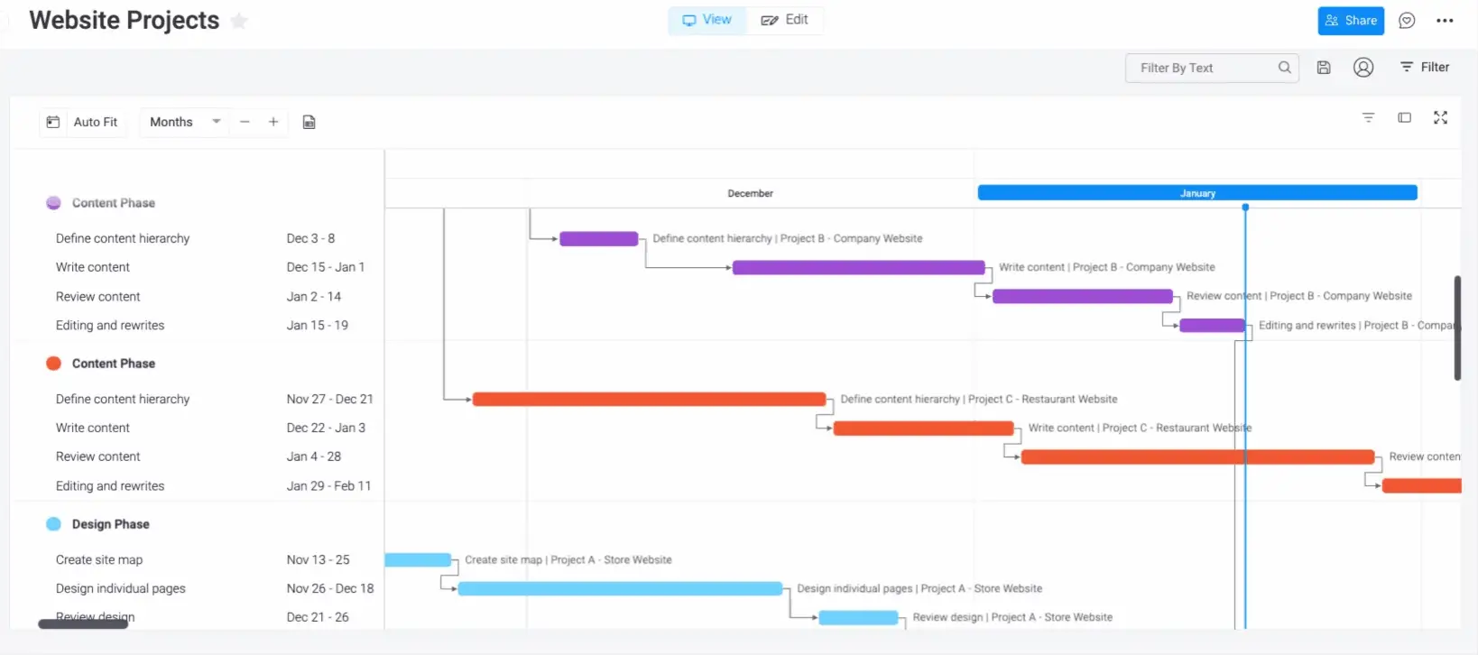Focus the Filter By Text field

(1212, 68)
